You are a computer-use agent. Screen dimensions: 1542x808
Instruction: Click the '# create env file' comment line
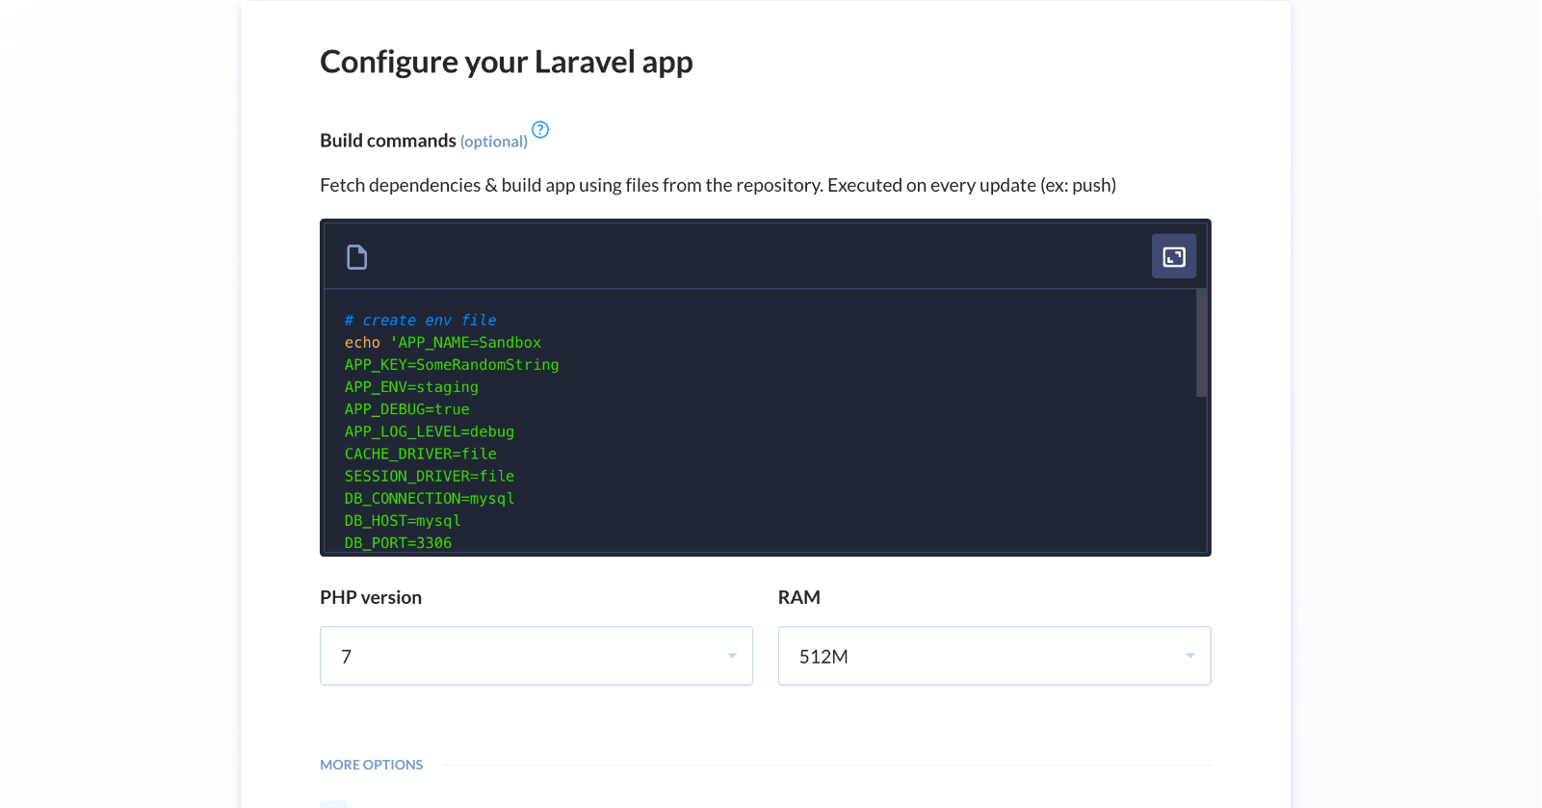(x=421, y=321)
